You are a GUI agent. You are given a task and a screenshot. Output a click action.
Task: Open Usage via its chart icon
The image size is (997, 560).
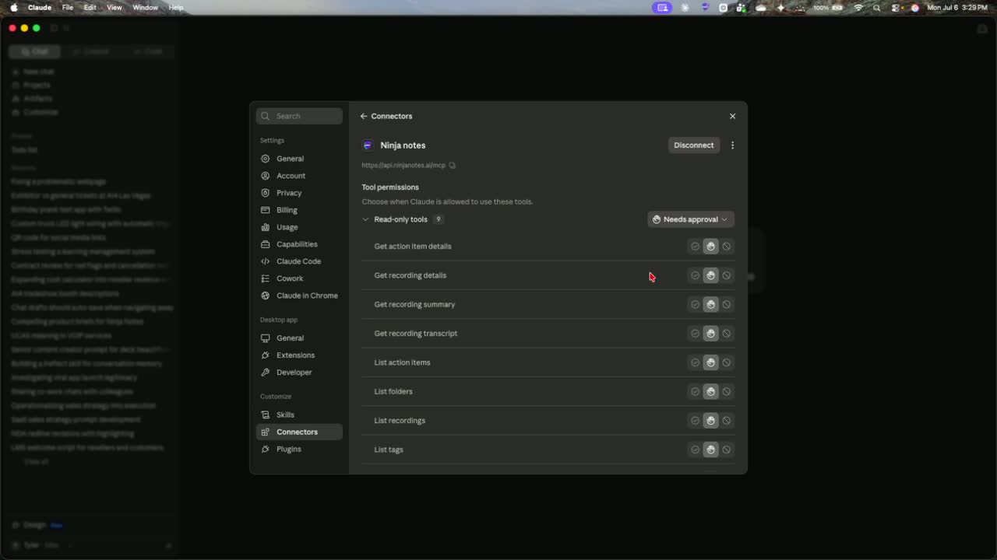(266, 227)
